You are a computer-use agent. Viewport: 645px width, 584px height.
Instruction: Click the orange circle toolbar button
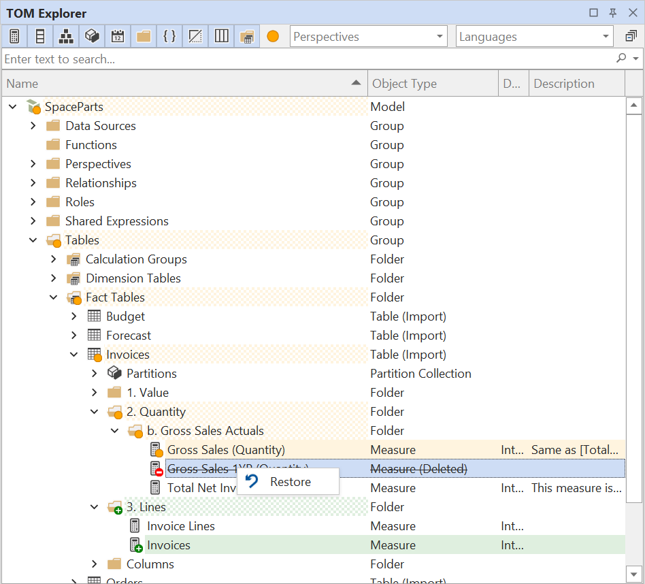pyautogui.click(x=273, y=37)
